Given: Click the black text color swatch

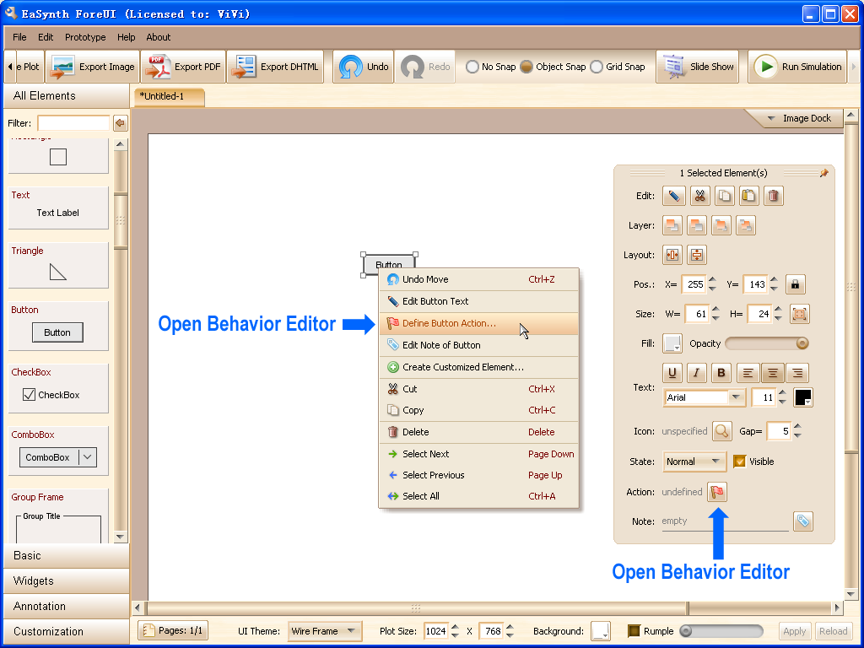Looking at the screenshot, I should click(x=802, y=397).
